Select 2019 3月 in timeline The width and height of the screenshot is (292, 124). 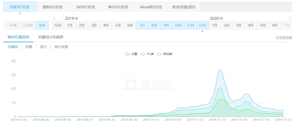tap(94, 25)
